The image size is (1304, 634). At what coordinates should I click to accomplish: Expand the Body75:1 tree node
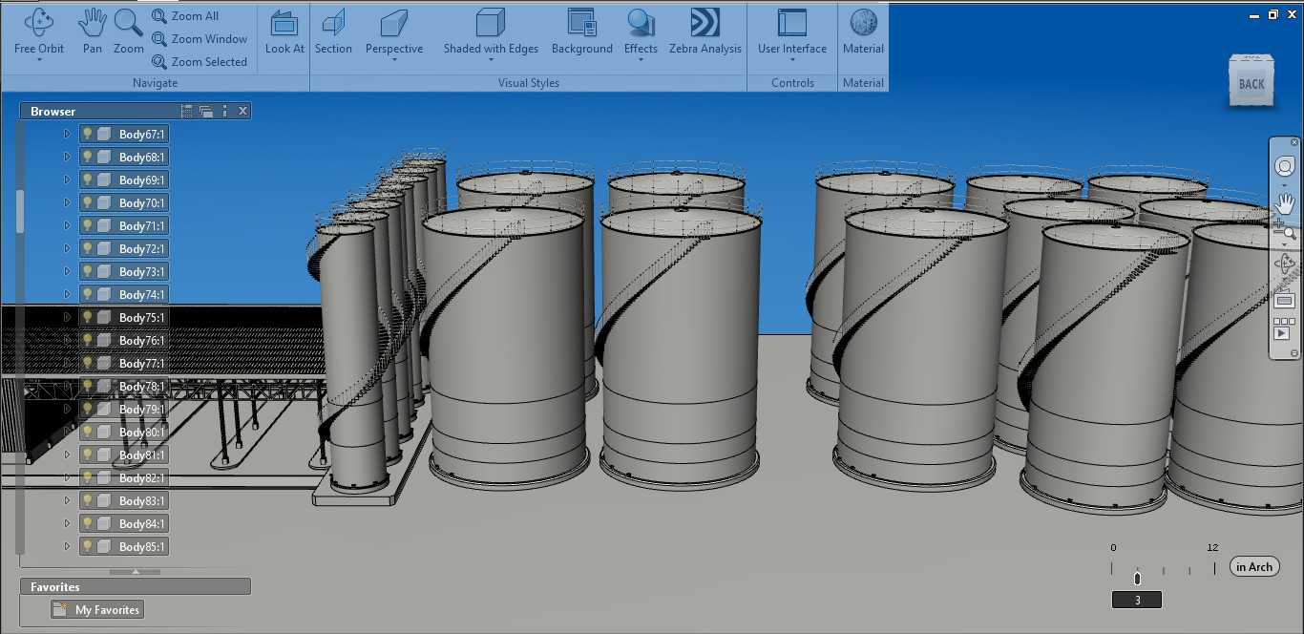coord(67,317)
